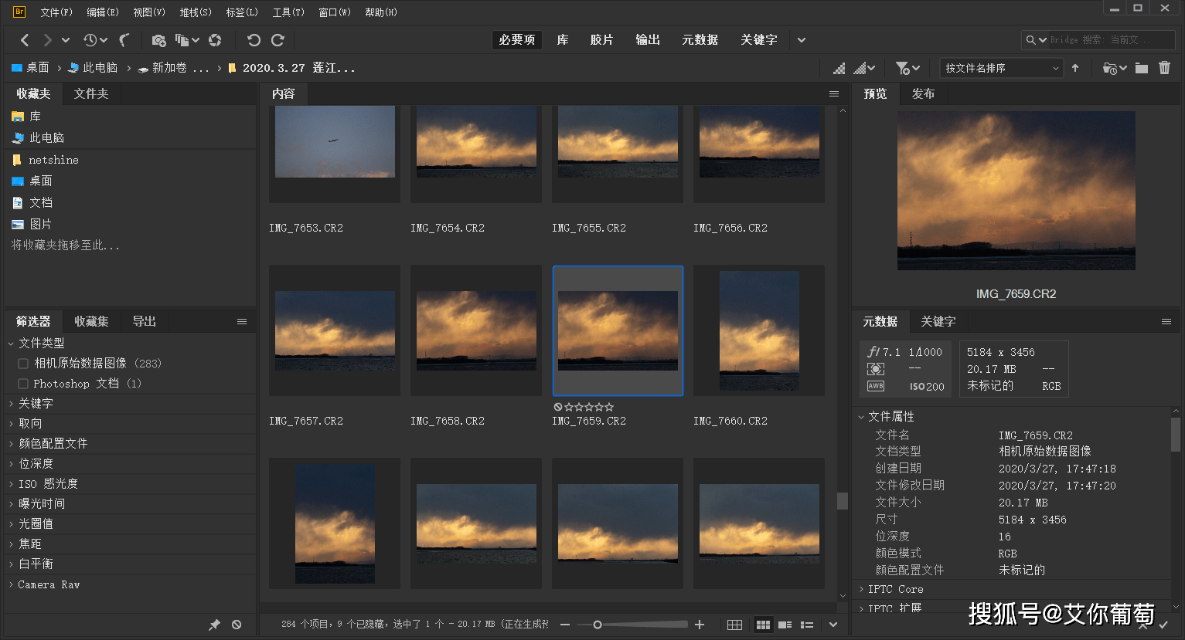Select the IMG_7657.CR2 thumbnail
This screenshot has height=640, width=1185.
[x=334, y=330]
